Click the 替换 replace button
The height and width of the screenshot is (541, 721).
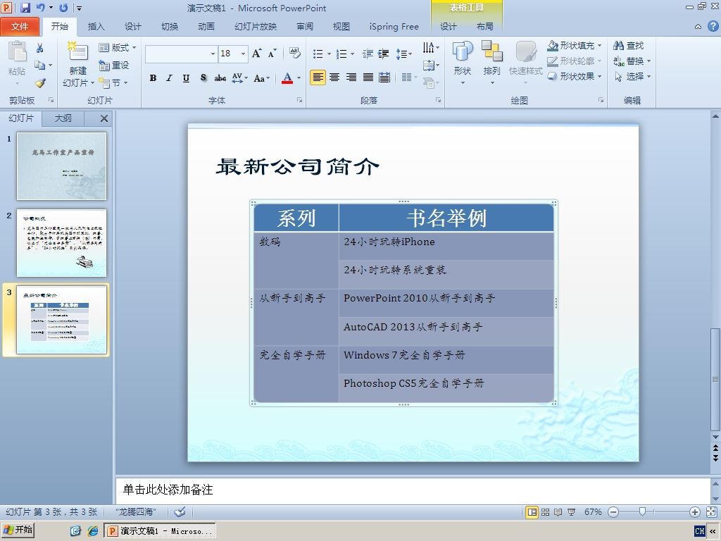632,61
